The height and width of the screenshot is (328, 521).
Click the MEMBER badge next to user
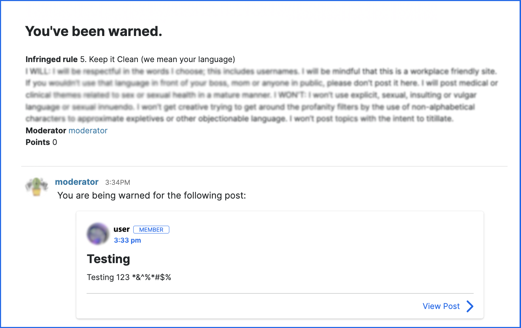151,230
